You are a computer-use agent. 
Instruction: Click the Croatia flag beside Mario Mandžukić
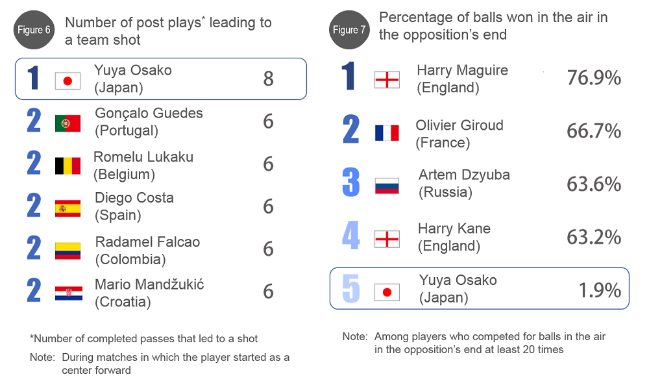[69, 293]
